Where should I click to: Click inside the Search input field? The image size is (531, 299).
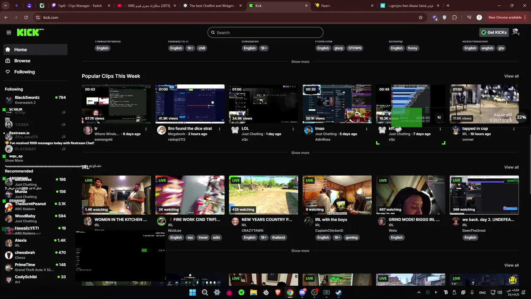point(265,32)
